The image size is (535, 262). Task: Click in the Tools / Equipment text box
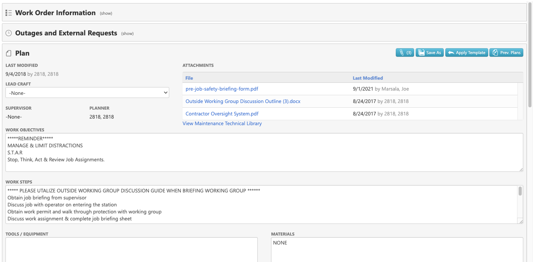tap(131, 250)
